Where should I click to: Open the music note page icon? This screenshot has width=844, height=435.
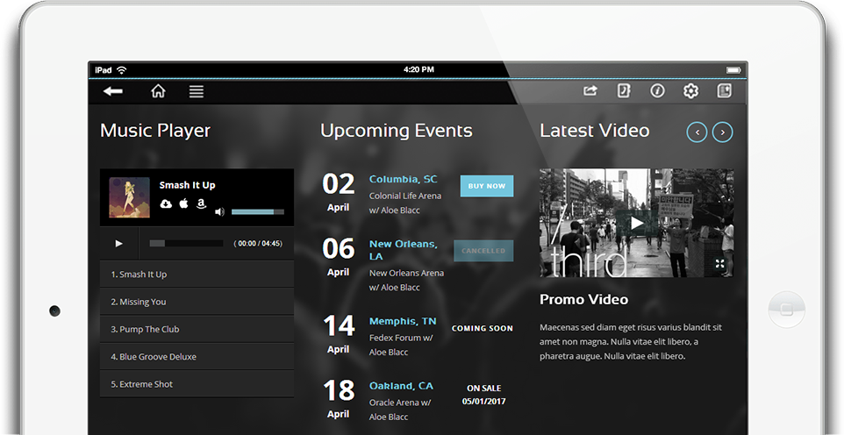[x=624, y=91]
